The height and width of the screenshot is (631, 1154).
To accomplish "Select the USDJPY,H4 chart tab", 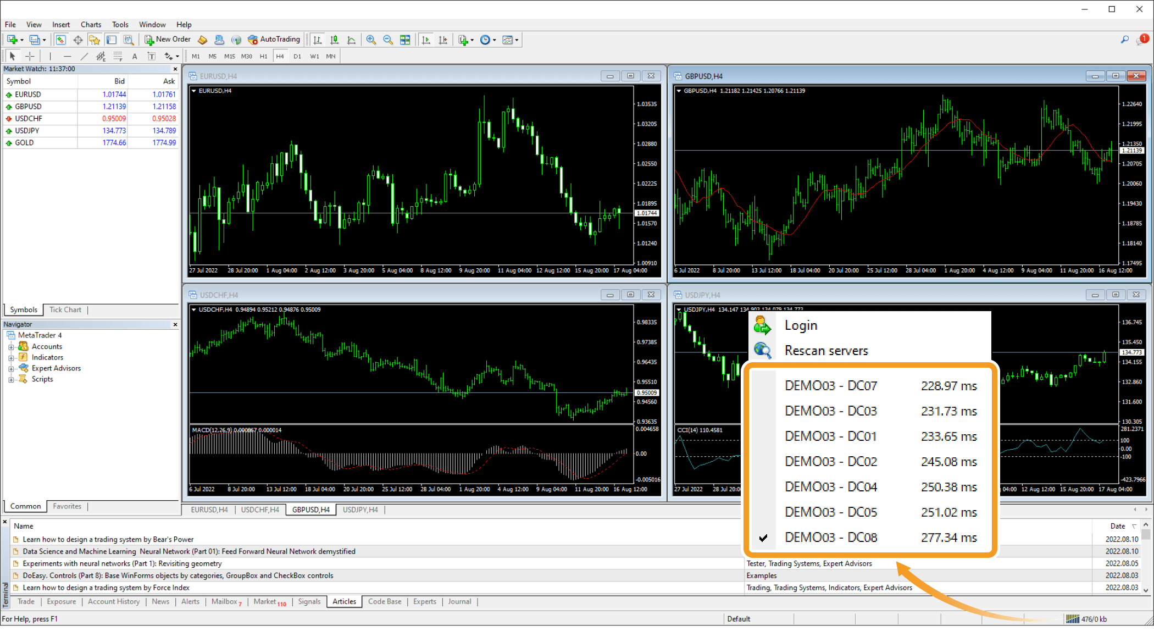I will [x=360, y=510].
